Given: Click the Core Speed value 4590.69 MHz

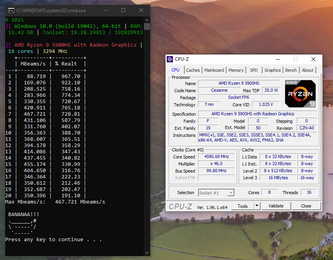Looking at the screenshot, I should coord(216,156).
